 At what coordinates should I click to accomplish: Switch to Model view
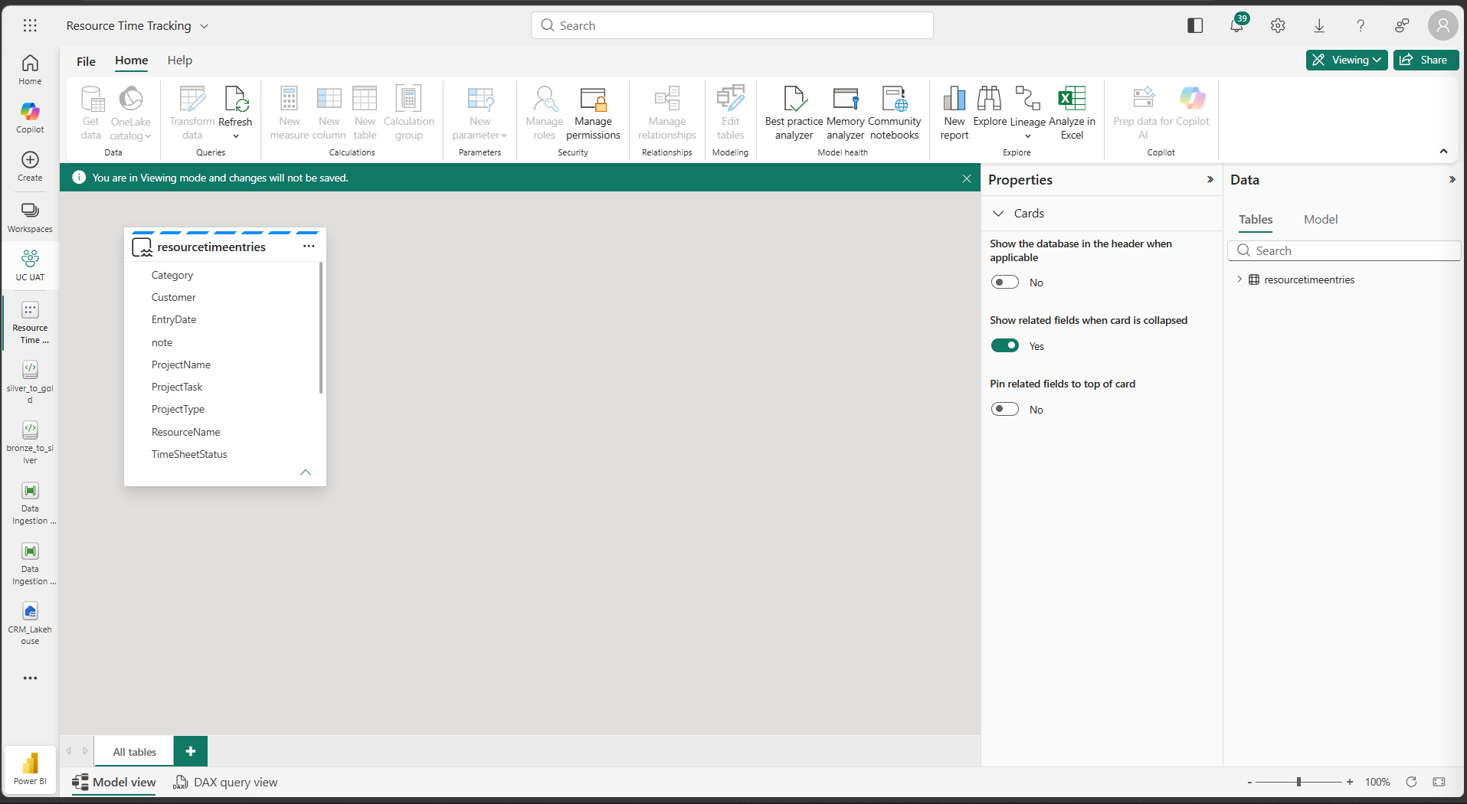pyautogui.click(x=114, y=782)
